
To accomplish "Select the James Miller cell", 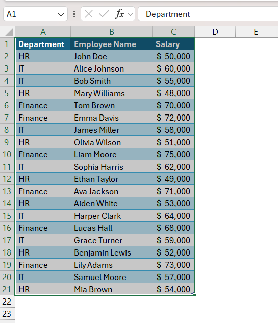I will 111,130.
